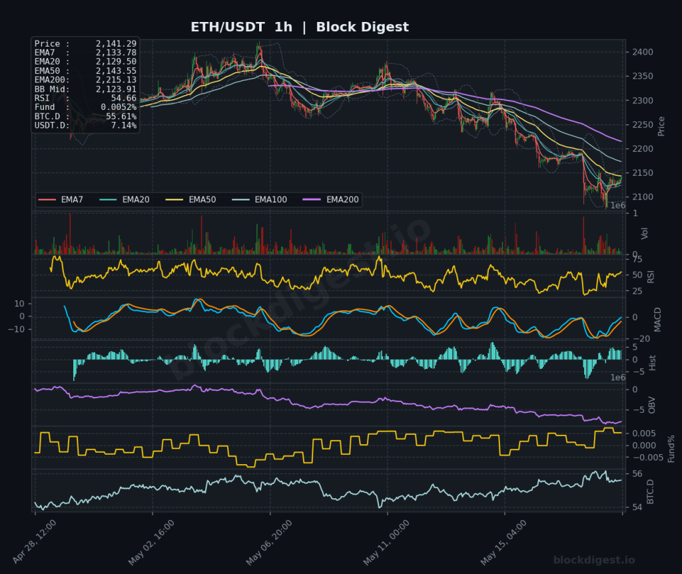The height and width of the screenshot is (574, 682).
Task: Click the USDT.D value 7.14%
Action: point(123,126)
